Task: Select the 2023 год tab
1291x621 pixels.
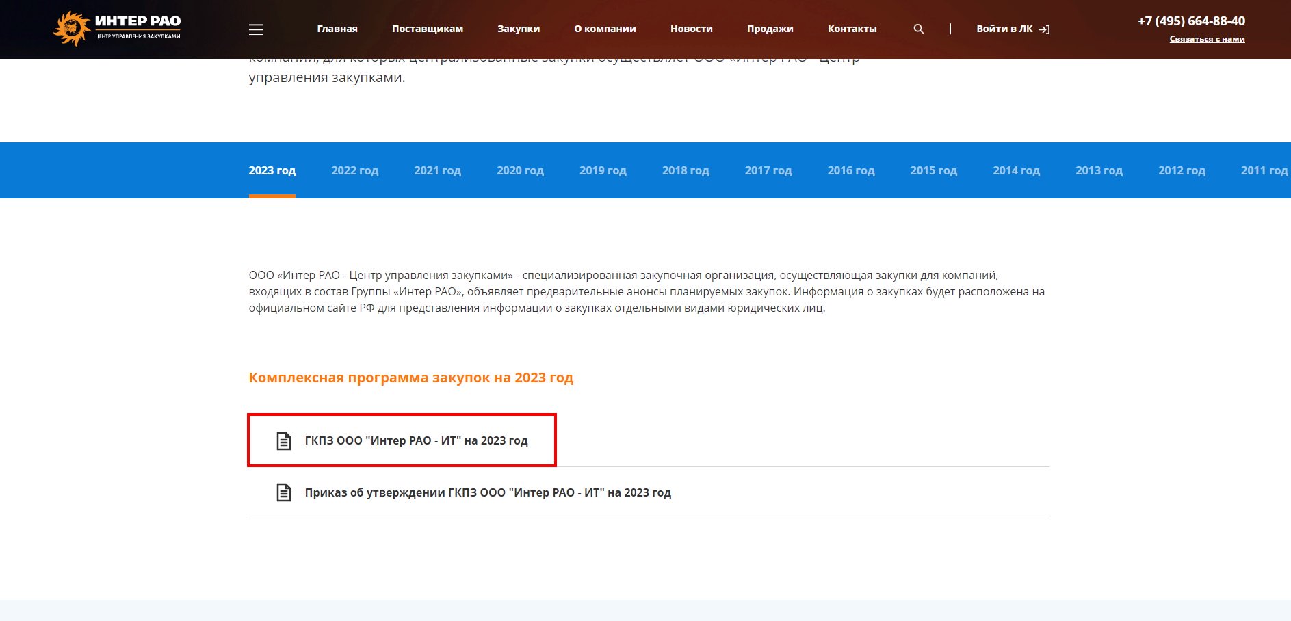Action: click(x=272, y=170)
